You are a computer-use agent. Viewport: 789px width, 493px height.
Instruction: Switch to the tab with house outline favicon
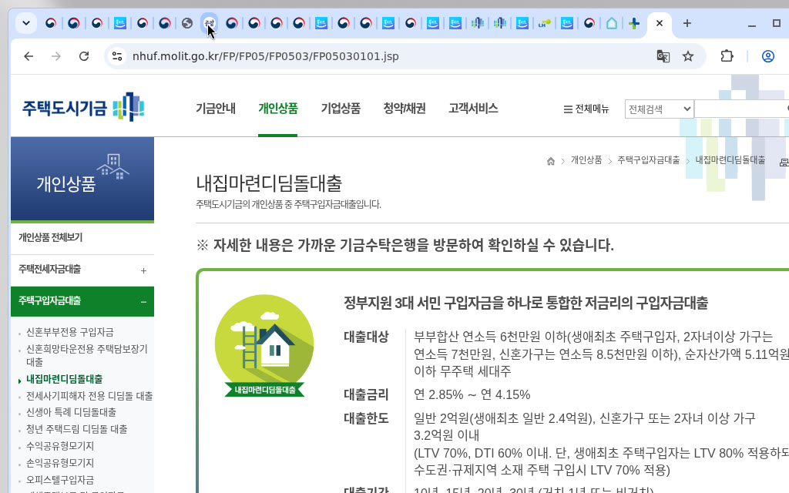(611, 23)
